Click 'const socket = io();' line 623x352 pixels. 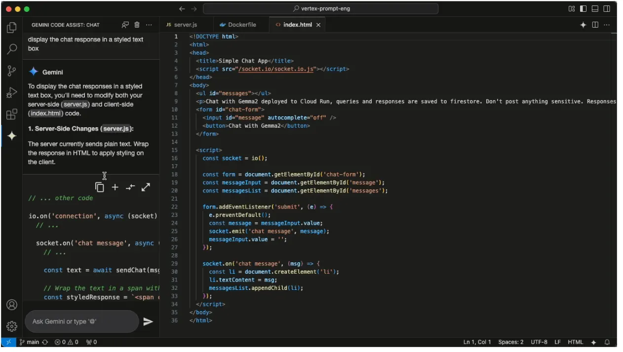(x=234, y=158)
